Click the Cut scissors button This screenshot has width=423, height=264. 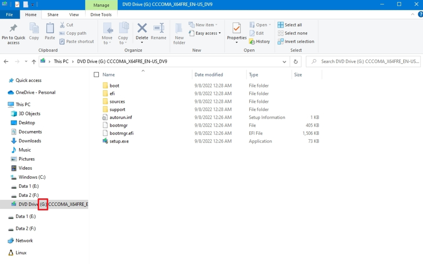click(x=66, y=25)
